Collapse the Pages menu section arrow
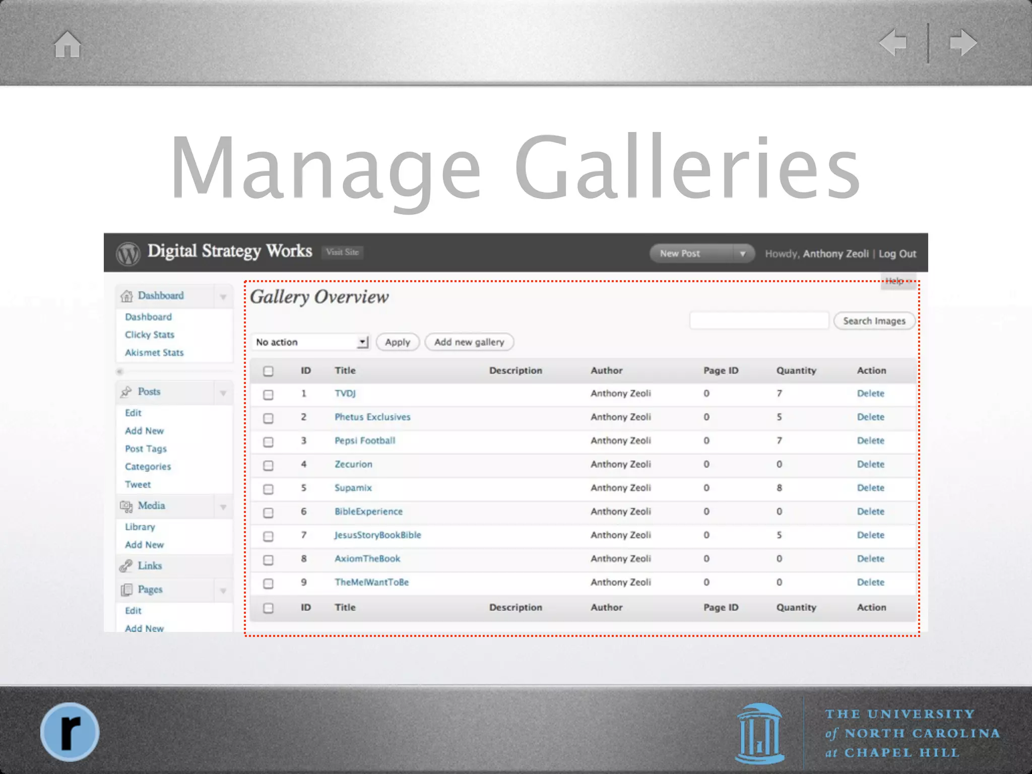Image resolution: width=1032 pixels, height=774 pixels. [x=223, y=591]
